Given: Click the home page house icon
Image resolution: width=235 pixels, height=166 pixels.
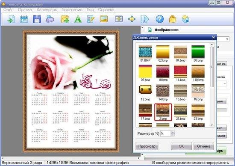Looking at the screenshot, I should pos(185,19).
